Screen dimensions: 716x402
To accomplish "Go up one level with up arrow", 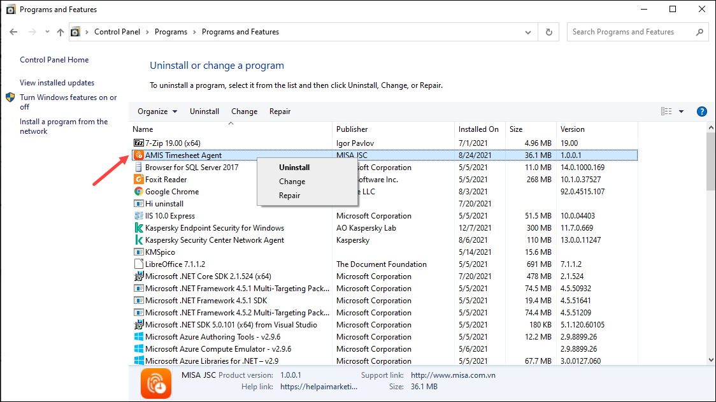I will click(61, 32).
